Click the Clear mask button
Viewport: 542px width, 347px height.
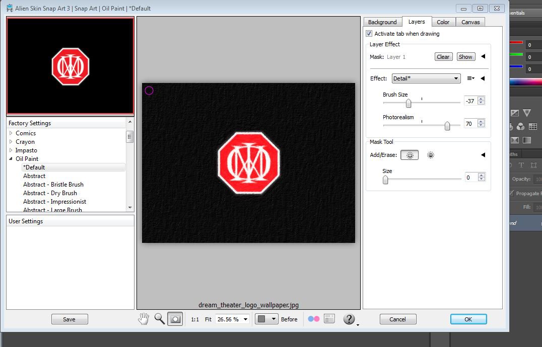443,56
